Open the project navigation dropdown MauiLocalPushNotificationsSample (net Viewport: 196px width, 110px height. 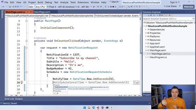pyautogui.click(x=27, y=16)
